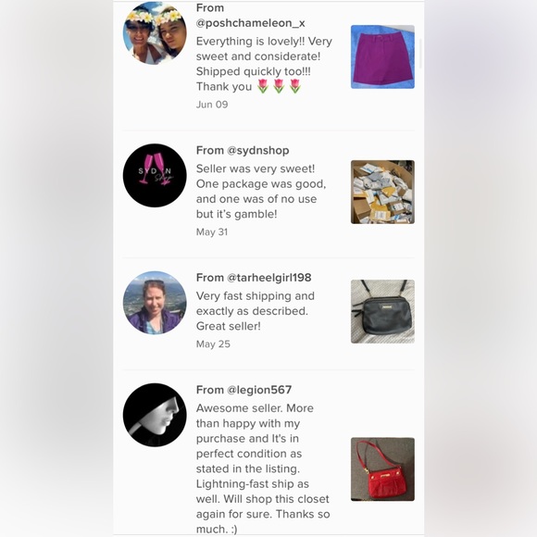Click the May 25 review date
The height and width of the screenshot is (537, 537).
click(x=213, y=344)
